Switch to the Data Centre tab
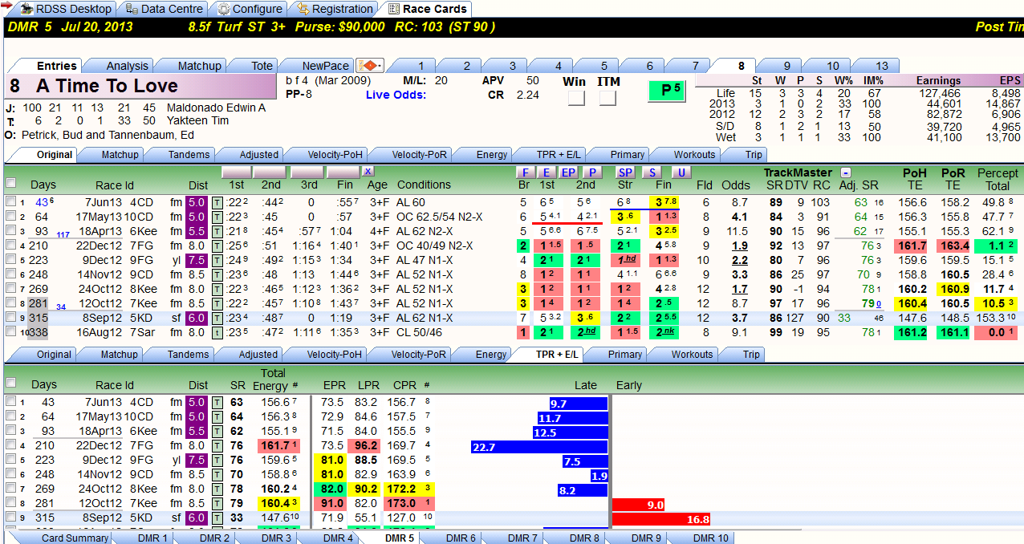Viewport: 1024px width, 544px height. 163,9
